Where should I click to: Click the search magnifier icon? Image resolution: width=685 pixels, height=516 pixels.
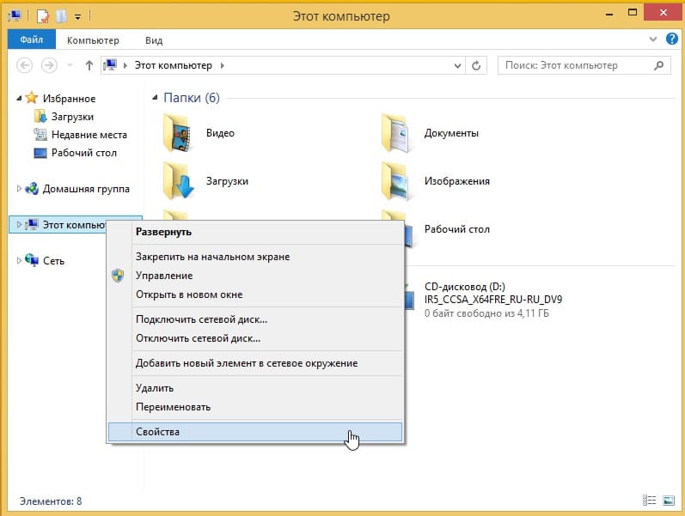659,65
